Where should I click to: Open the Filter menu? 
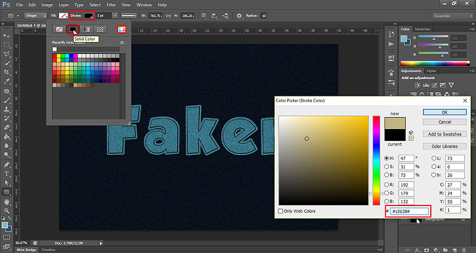(113, 4)
